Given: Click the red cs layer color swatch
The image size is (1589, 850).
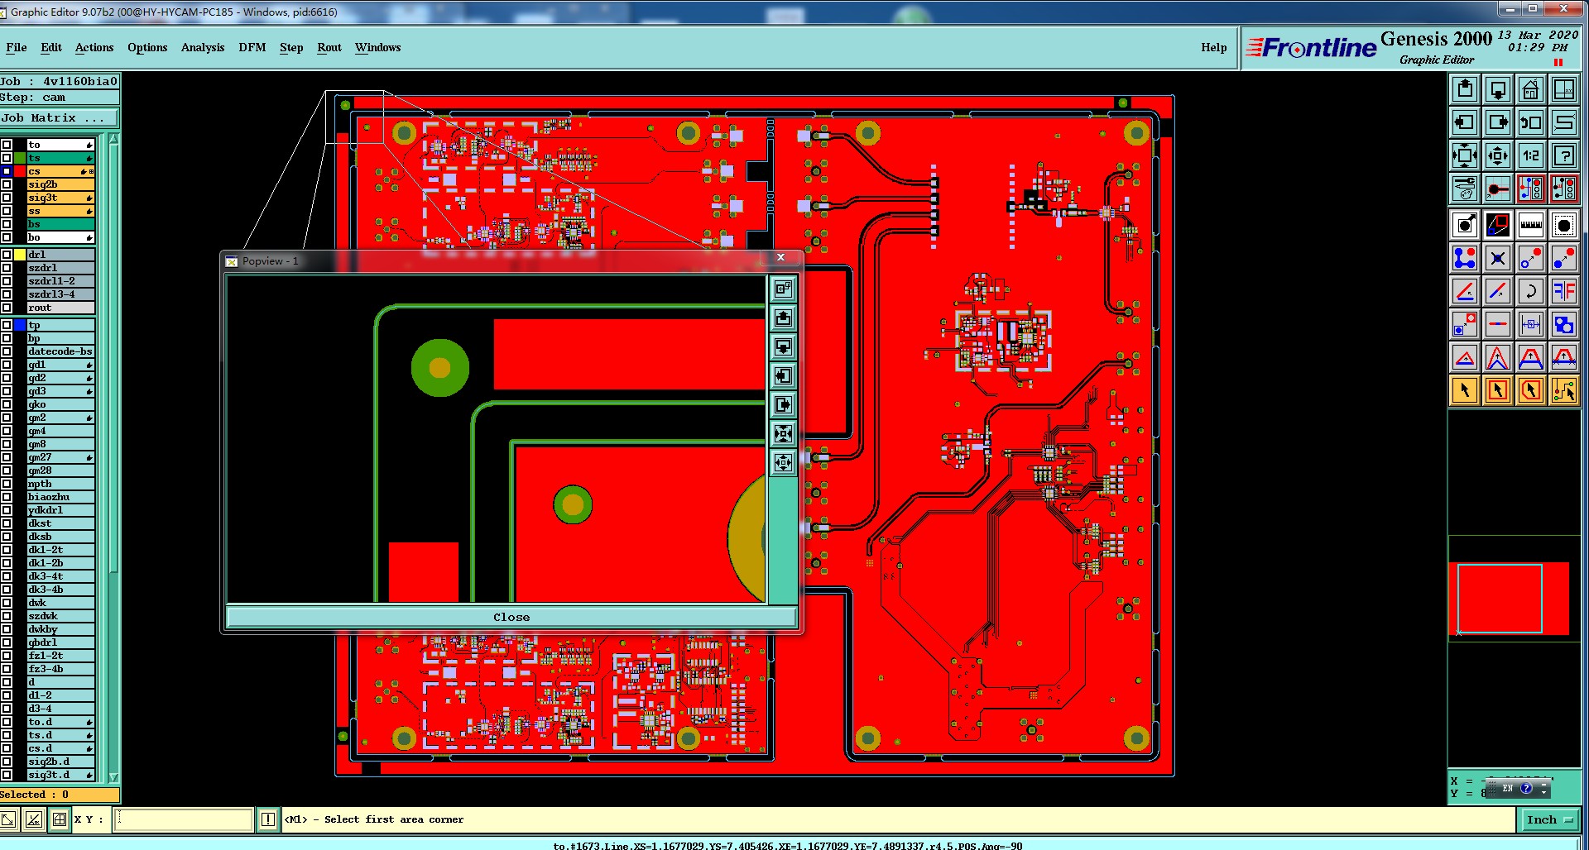Looking at the screenshot, I should (20, 171).
